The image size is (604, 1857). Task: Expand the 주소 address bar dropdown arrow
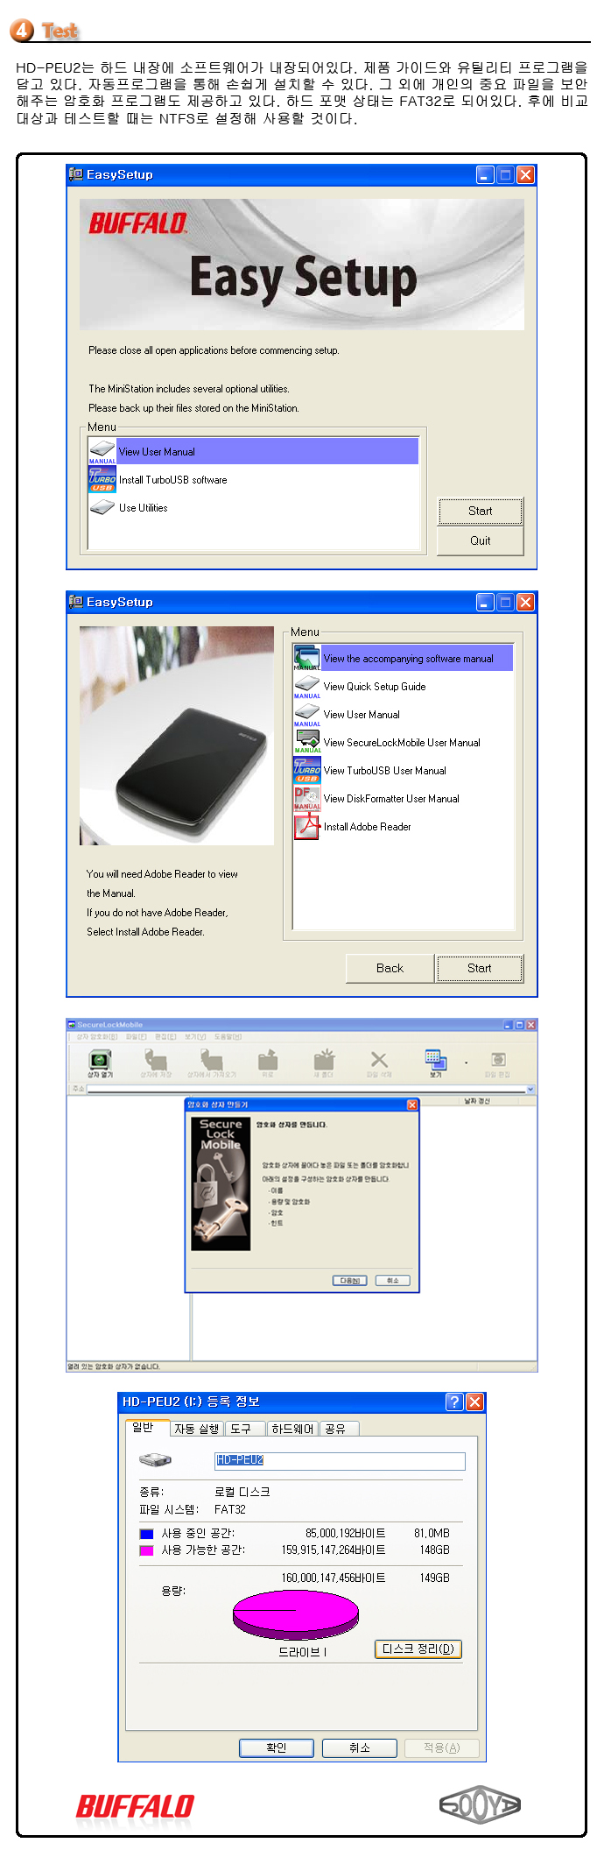point(530,1089)
